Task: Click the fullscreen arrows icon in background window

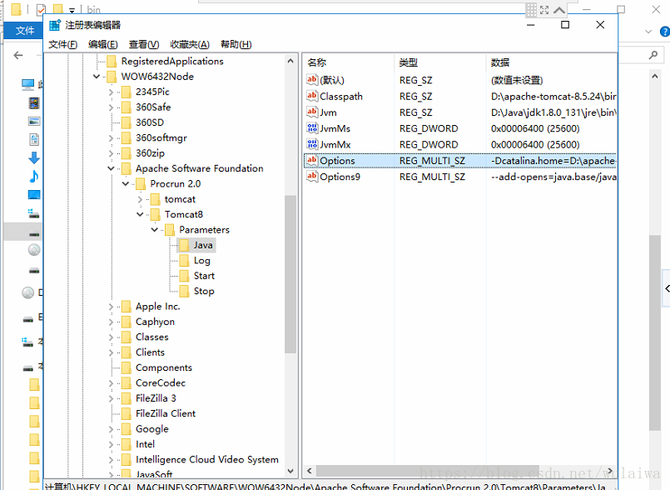Action: [544, 10]
